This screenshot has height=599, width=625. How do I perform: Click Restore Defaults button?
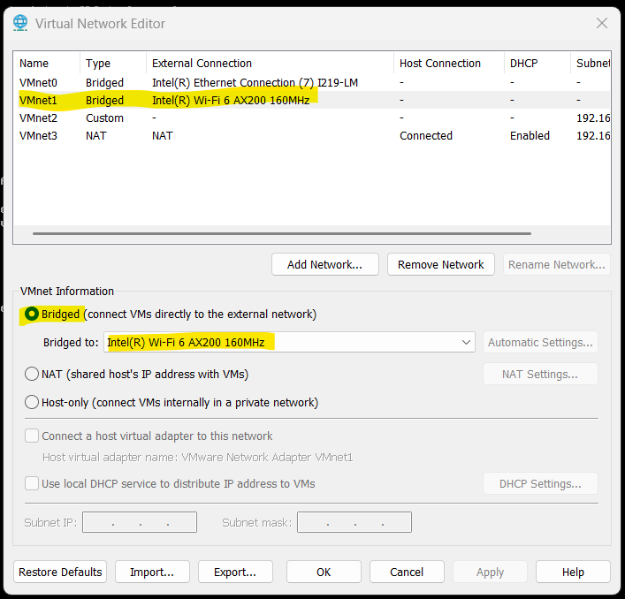coord(60,572)
